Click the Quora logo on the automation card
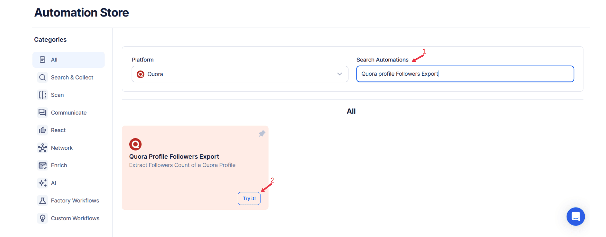Screen dimensions: 606x237 pyautogui.click(x=135, y=144)
